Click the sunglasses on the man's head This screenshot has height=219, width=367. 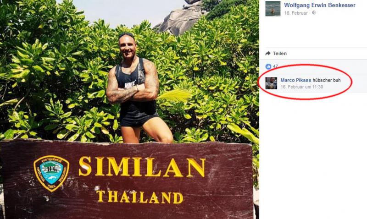(x=127, y=35)
